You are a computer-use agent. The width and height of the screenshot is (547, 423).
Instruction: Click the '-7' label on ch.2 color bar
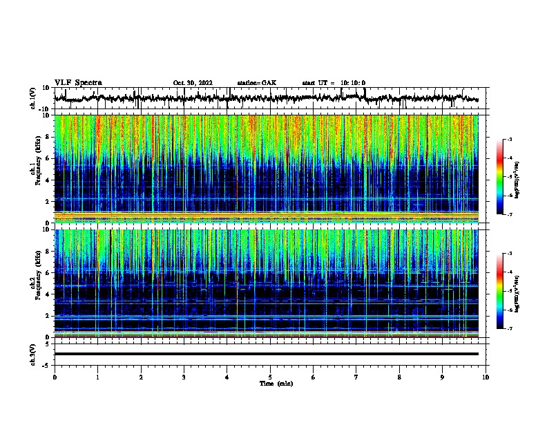click(510, 328)
